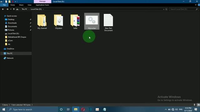The image size is (200, 112).
Task: Open Mahabharat BR Chopra folder shortcut
Action: pyautogui.click(x=17, y=37)
